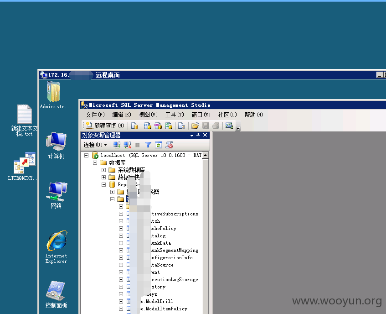Click the Print icon in toolbar

(216, 126)
